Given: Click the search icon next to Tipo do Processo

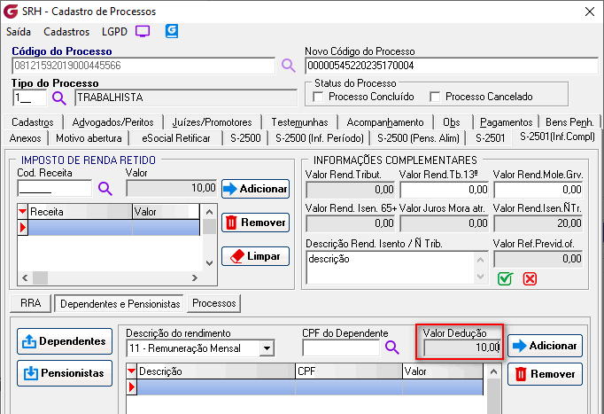Looking at the screenshot, I should (x=59, y=98).
